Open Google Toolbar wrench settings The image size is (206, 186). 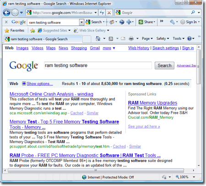coord(172,22)
